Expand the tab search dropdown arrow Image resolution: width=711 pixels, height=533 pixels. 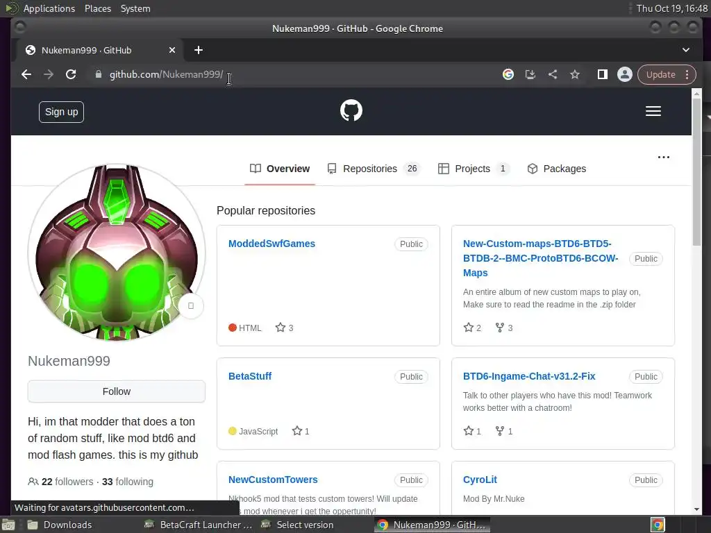coord(685,50)
